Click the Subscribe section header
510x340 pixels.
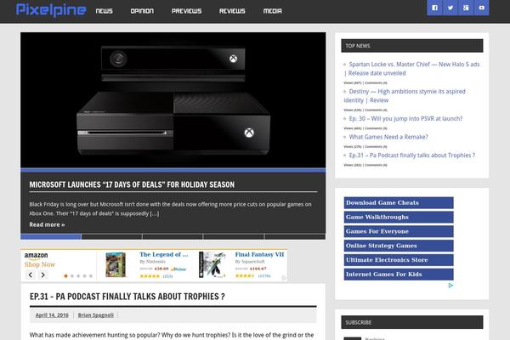[412, 322]
